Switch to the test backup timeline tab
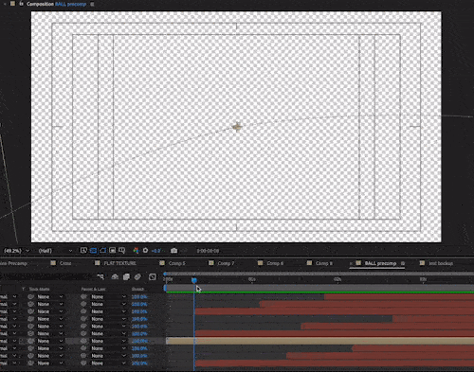The image size is (474, 372). click(441, 263)
